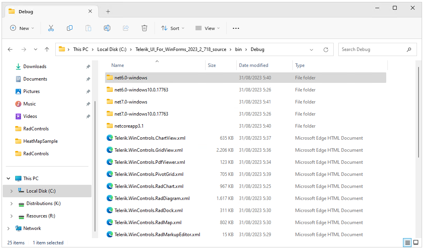Click the Rename icon in toolbar

pyautogui.click(x=107, y=28)
